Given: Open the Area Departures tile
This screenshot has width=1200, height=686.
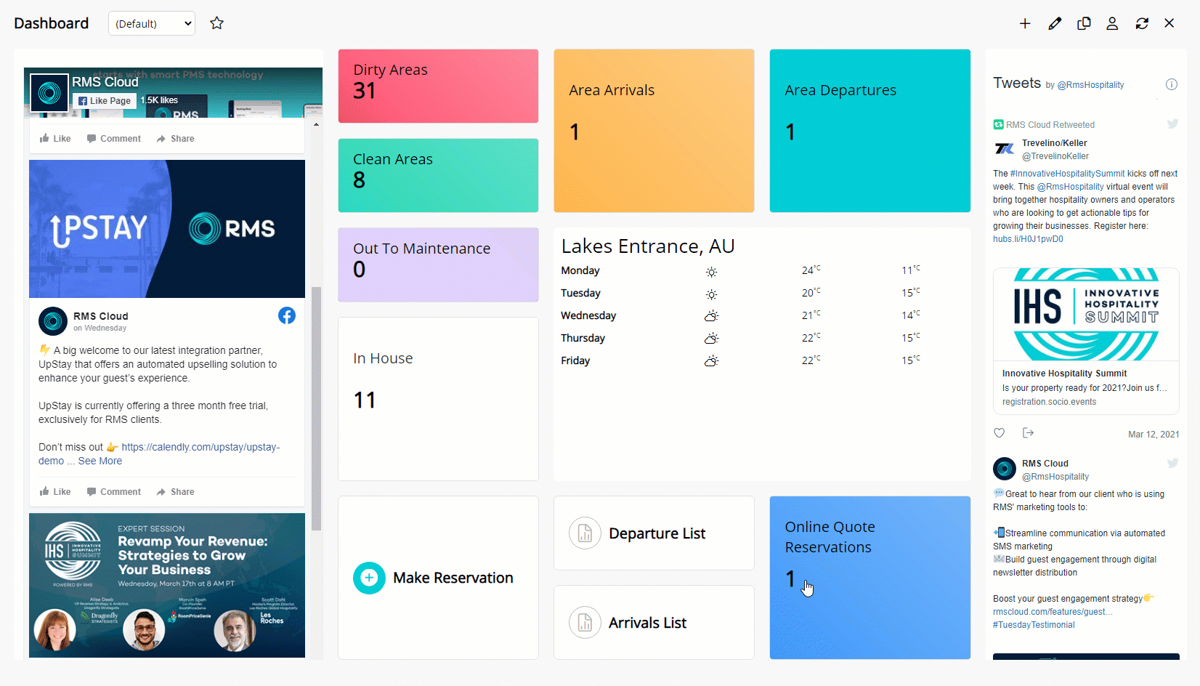Looking at the screenshot, I should click(x=869, y=131).
